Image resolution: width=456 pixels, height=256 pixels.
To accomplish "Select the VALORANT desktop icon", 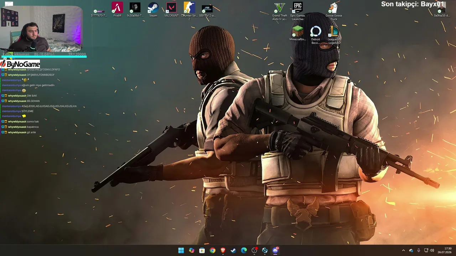I will pyautogui.click(x=171, y=10).
